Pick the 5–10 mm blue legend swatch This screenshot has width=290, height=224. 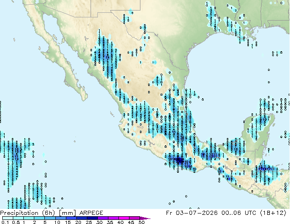tap(50, 218)
